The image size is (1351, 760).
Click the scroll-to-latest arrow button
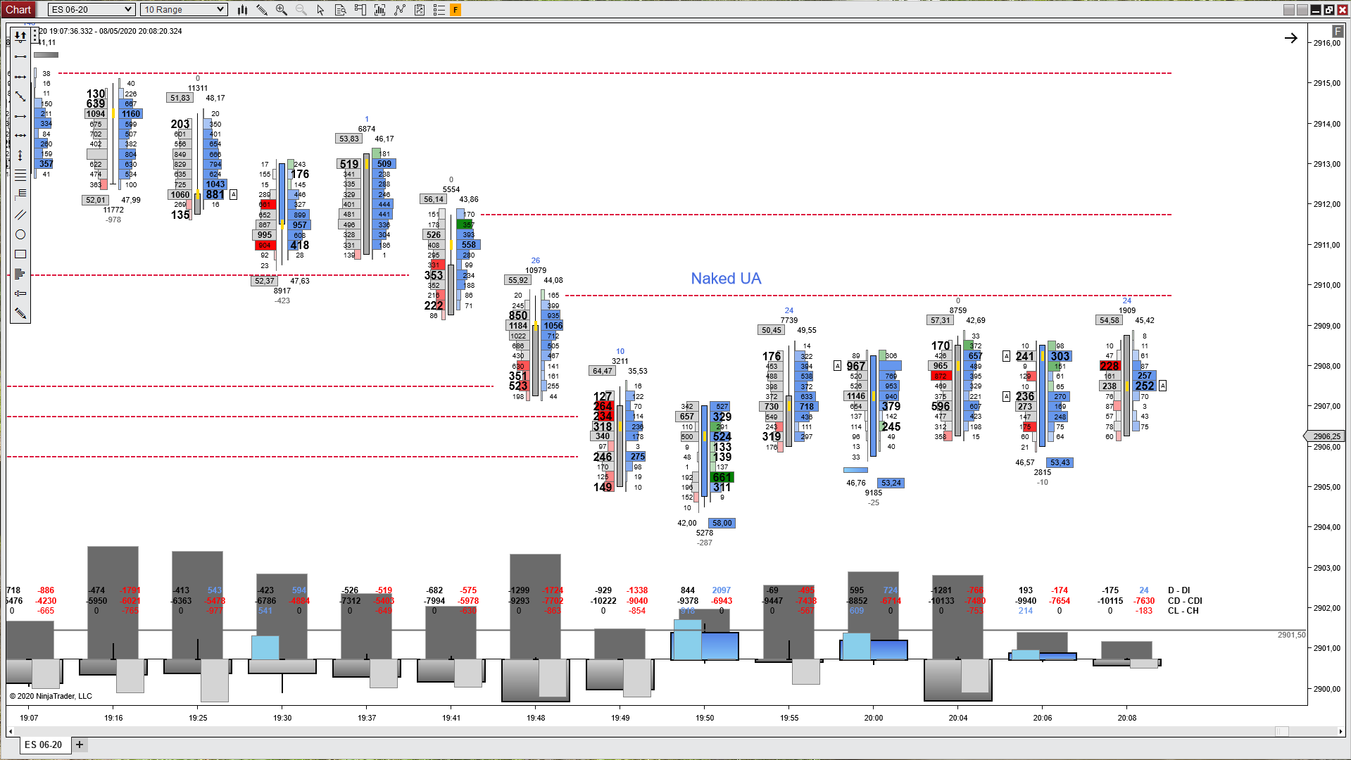[1290, 38]
